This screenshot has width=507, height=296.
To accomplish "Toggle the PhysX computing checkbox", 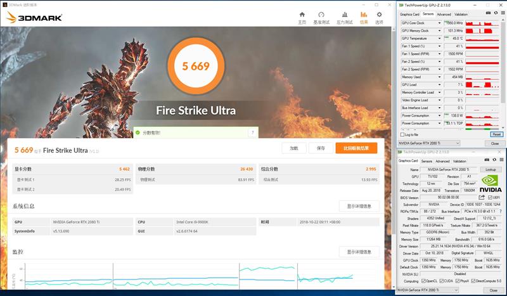I will [x=458, y=281].
